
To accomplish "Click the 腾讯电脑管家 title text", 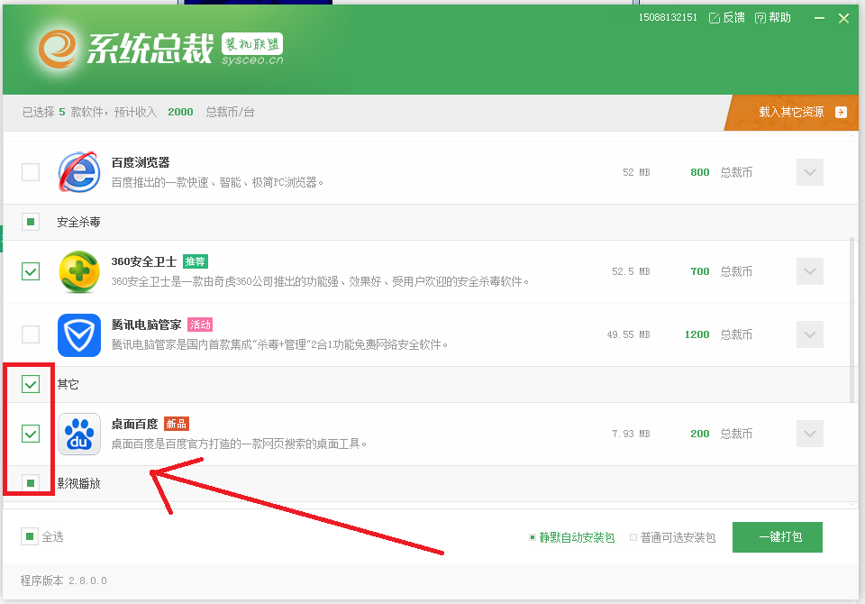I will [146, 325].
